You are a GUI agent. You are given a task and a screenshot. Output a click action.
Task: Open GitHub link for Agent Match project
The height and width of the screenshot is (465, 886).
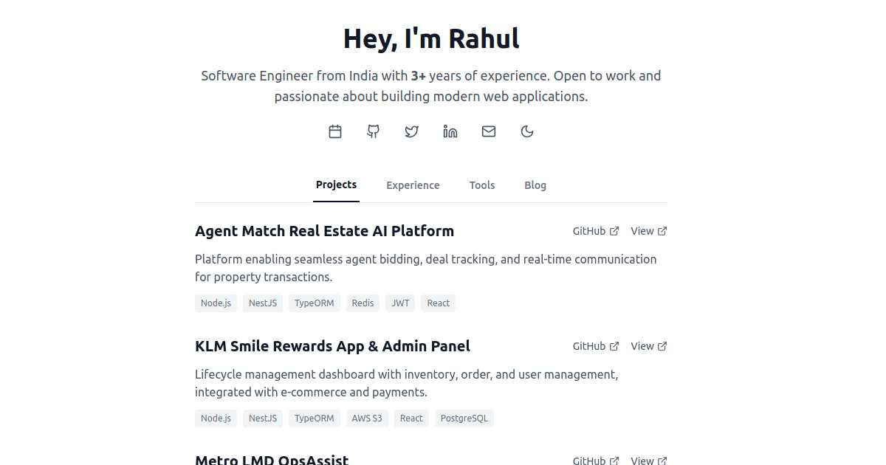595,231
